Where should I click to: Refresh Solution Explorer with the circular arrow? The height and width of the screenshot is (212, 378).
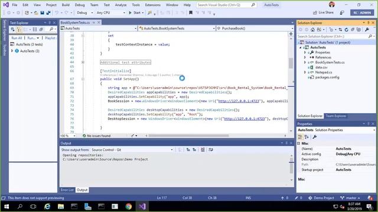coord(347,29)
